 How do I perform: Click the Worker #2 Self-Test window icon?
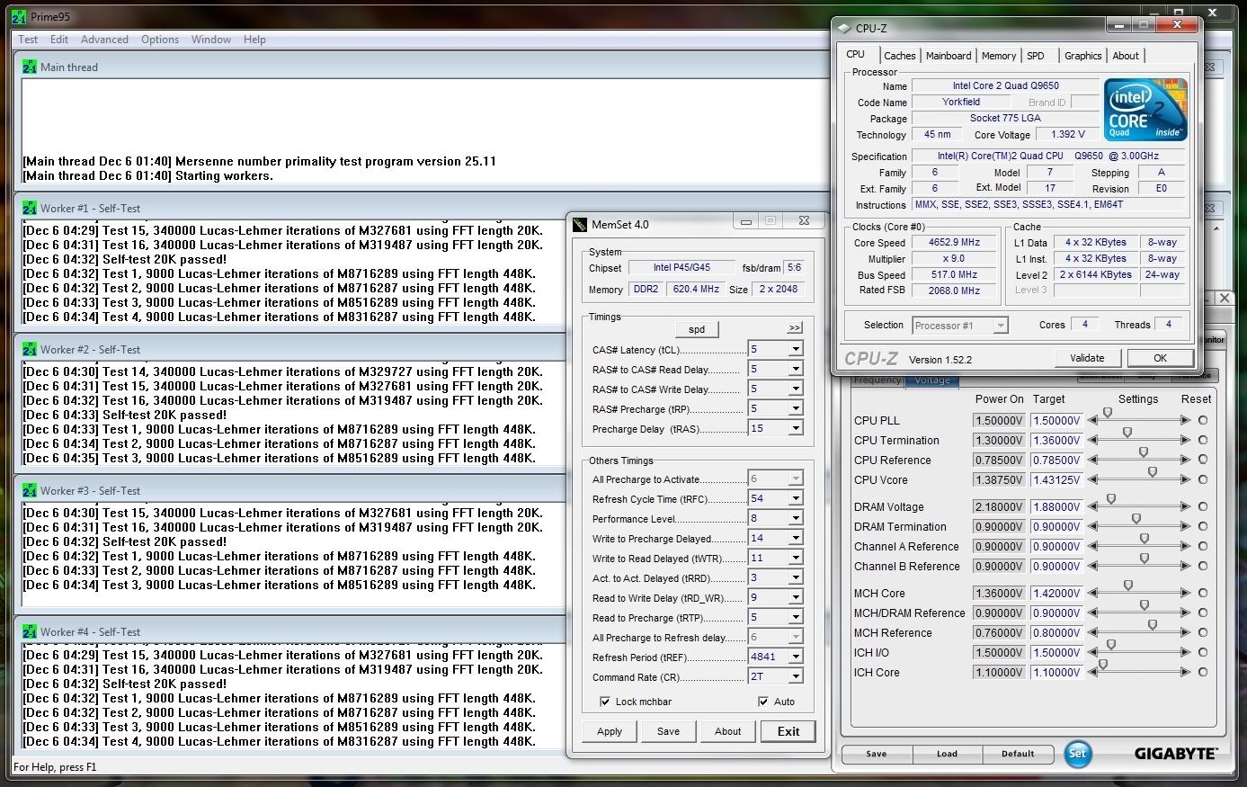click(30, 349)
